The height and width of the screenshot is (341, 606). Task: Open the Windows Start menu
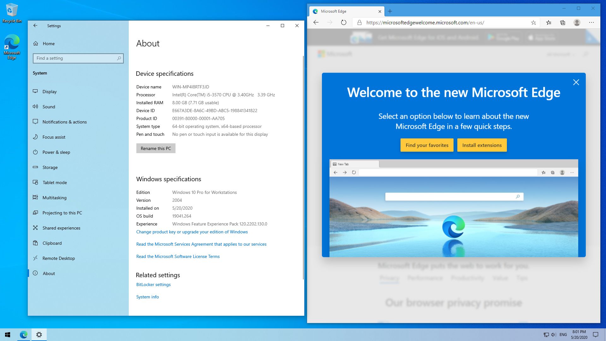(x=8, y=335)
